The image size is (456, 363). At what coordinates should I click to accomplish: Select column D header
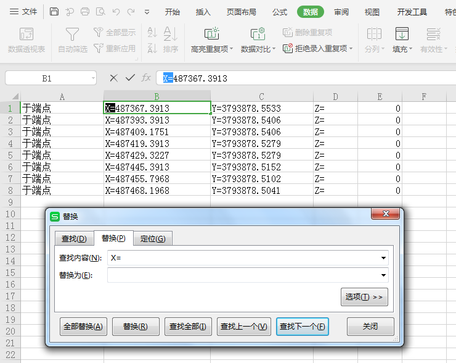click(335, 96)
